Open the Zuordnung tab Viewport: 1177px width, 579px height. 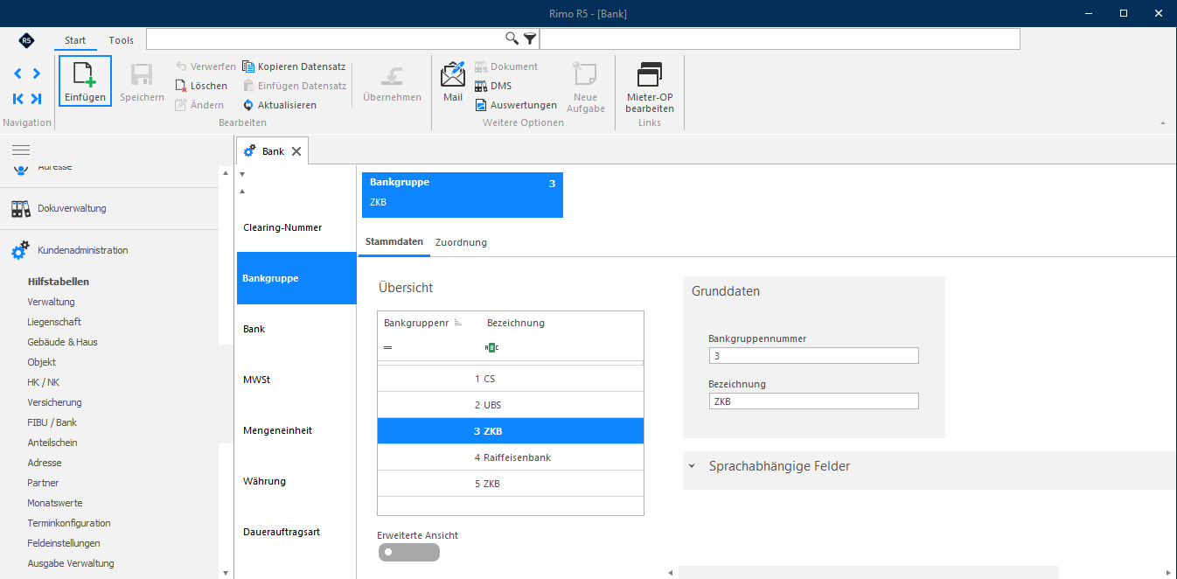pyautogui.click(x=461, y=242)
